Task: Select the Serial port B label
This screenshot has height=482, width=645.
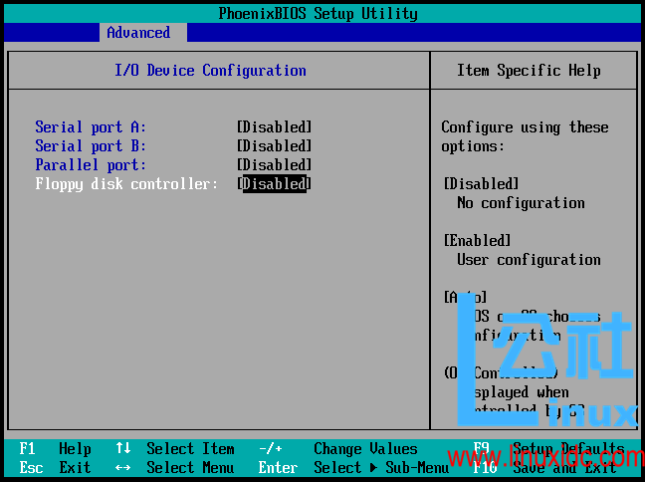Action: pos(91,145)
